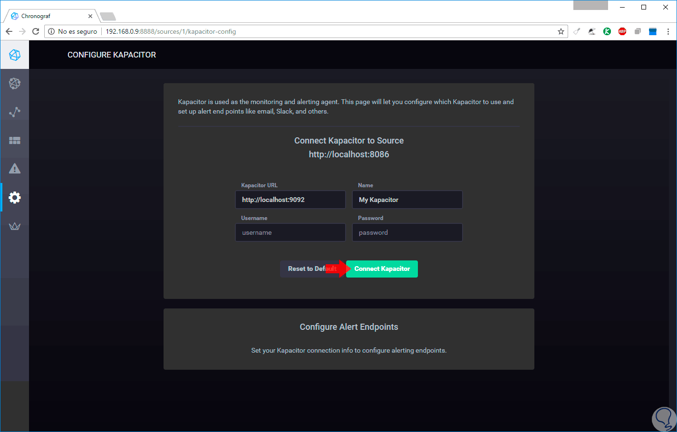Click Connect Kapacitor button
The height and width of the screenshot is (432, 677).
pyautogui.click(x=382, y=269)
